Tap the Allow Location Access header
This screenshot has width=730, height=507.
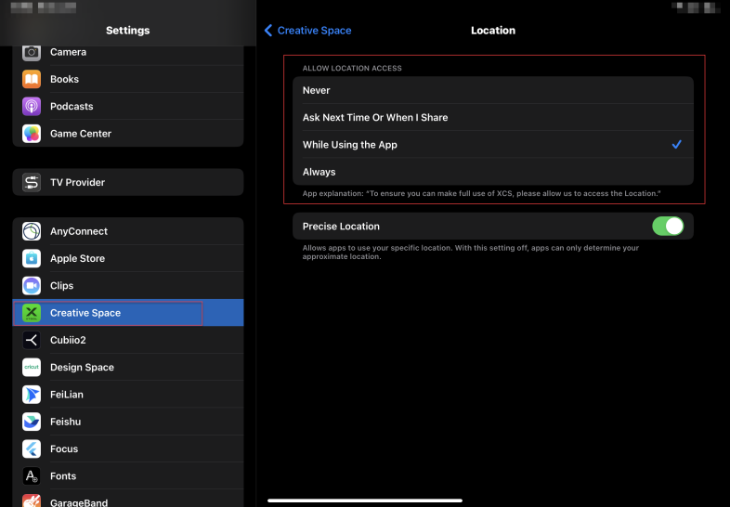[352, 68]
